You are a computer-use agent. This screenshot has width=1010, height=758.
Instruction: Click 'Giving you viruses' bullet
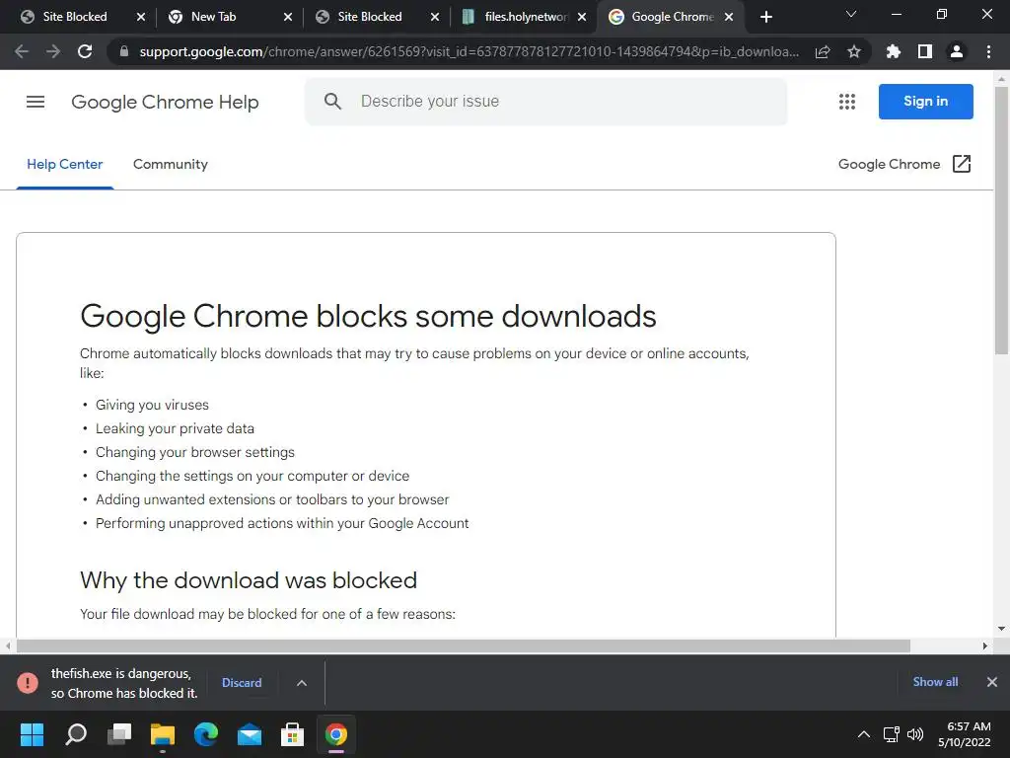coord(152,405)
